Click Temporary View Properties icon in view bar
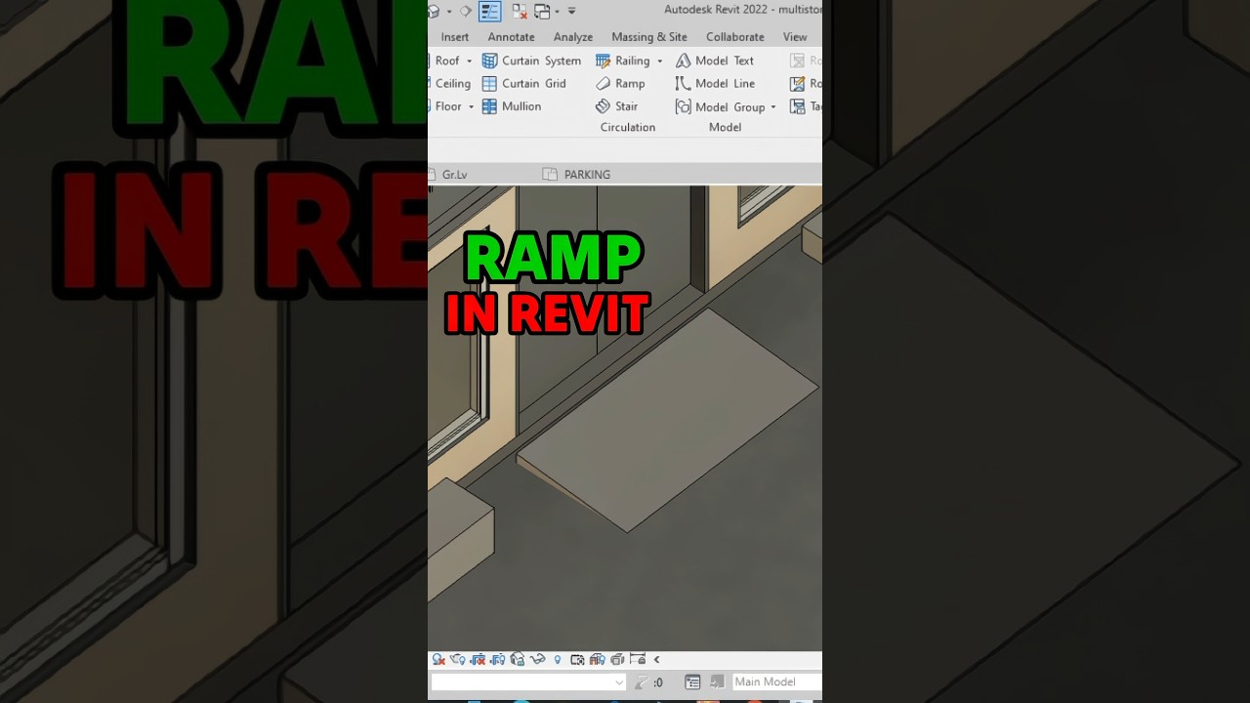 (578, 659)
